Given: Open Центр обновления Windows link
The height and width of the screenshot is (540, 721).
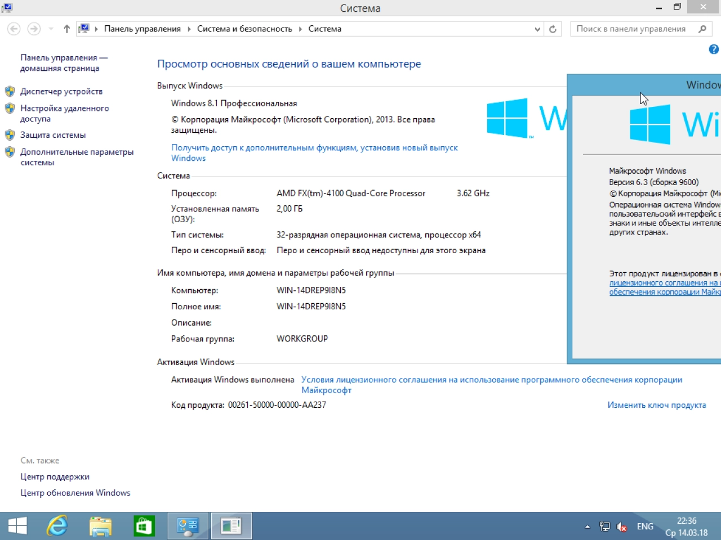Looking at the screenshot, I should tap(75, 493).
